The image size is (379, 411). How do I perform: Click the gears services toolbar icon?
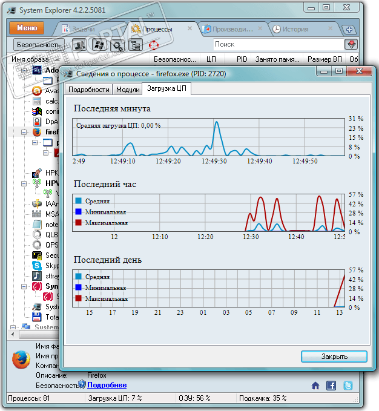click(x=117, y=45)
